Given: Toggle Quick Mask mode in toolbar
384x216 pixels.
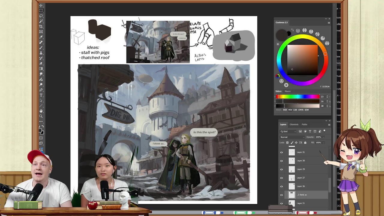Looking at the screenshot, I should pyautogui.click(x=41, y=138).
